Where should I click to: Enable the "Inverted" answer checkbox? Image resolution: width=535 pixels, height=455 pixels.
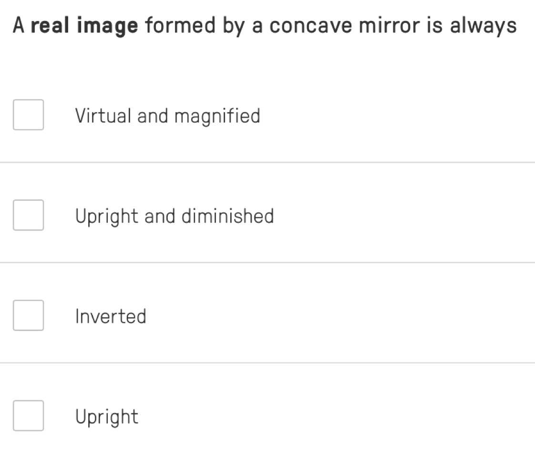(28, 315)
